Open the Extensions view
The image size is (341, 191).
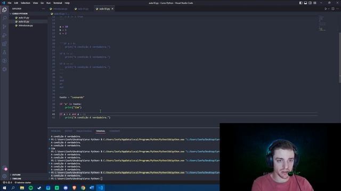[x=4, y=44]
